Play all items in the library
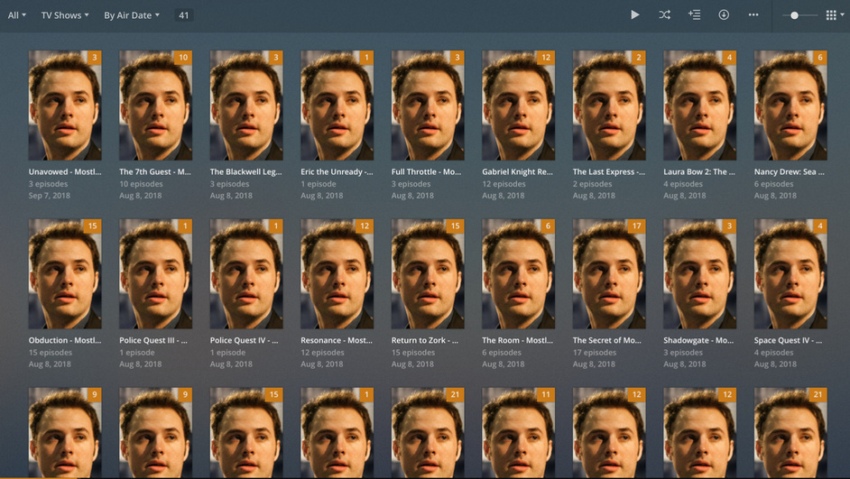 (634, 14)
